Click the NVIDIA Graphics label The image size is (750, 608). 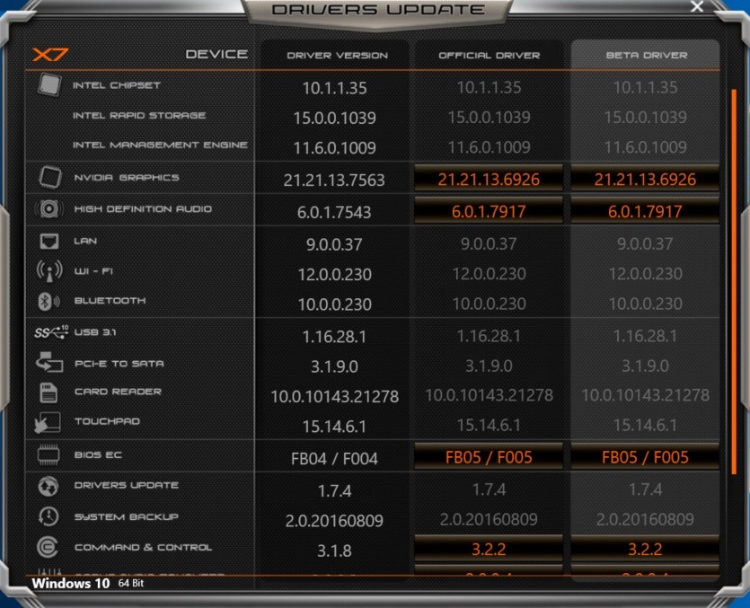pos(127,178)
